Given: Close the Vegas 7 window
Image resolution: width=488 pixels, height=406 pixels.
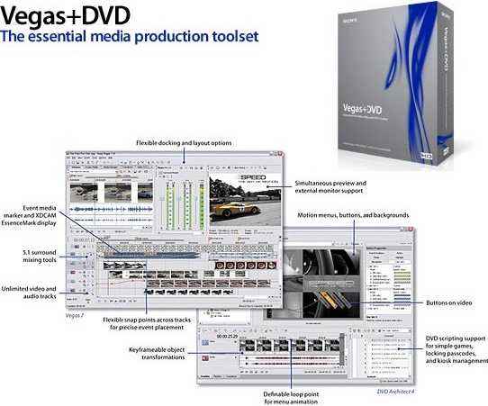Looking at the screenshot, I should pyautogui.click(x=280, y=153).
